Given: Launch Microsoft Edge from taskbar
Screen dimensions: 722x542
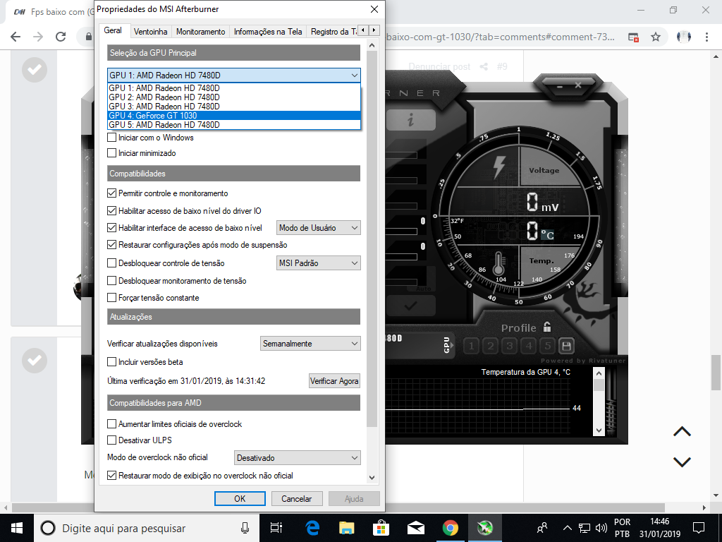Looking at the screenshot, I should [x=312, y=528].
